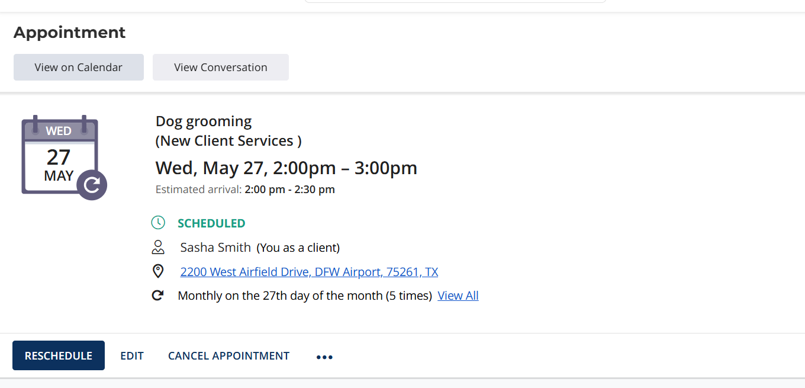Click the location pin icon
The height and width of the screenshot is (388, 805).
tap(158, 271)
